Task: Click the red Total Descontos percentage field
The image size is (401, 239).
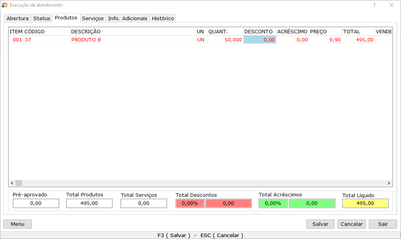Action: tap(190, 203)
